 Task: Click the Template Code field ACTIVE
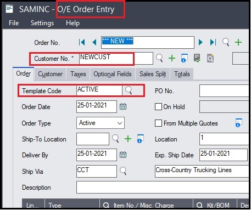pyautogui.click(x=99, y=90)
